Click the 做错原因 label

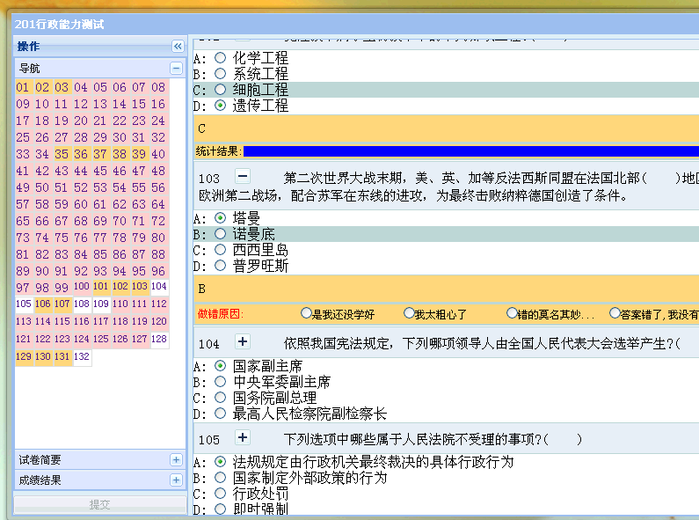point(220,314)
